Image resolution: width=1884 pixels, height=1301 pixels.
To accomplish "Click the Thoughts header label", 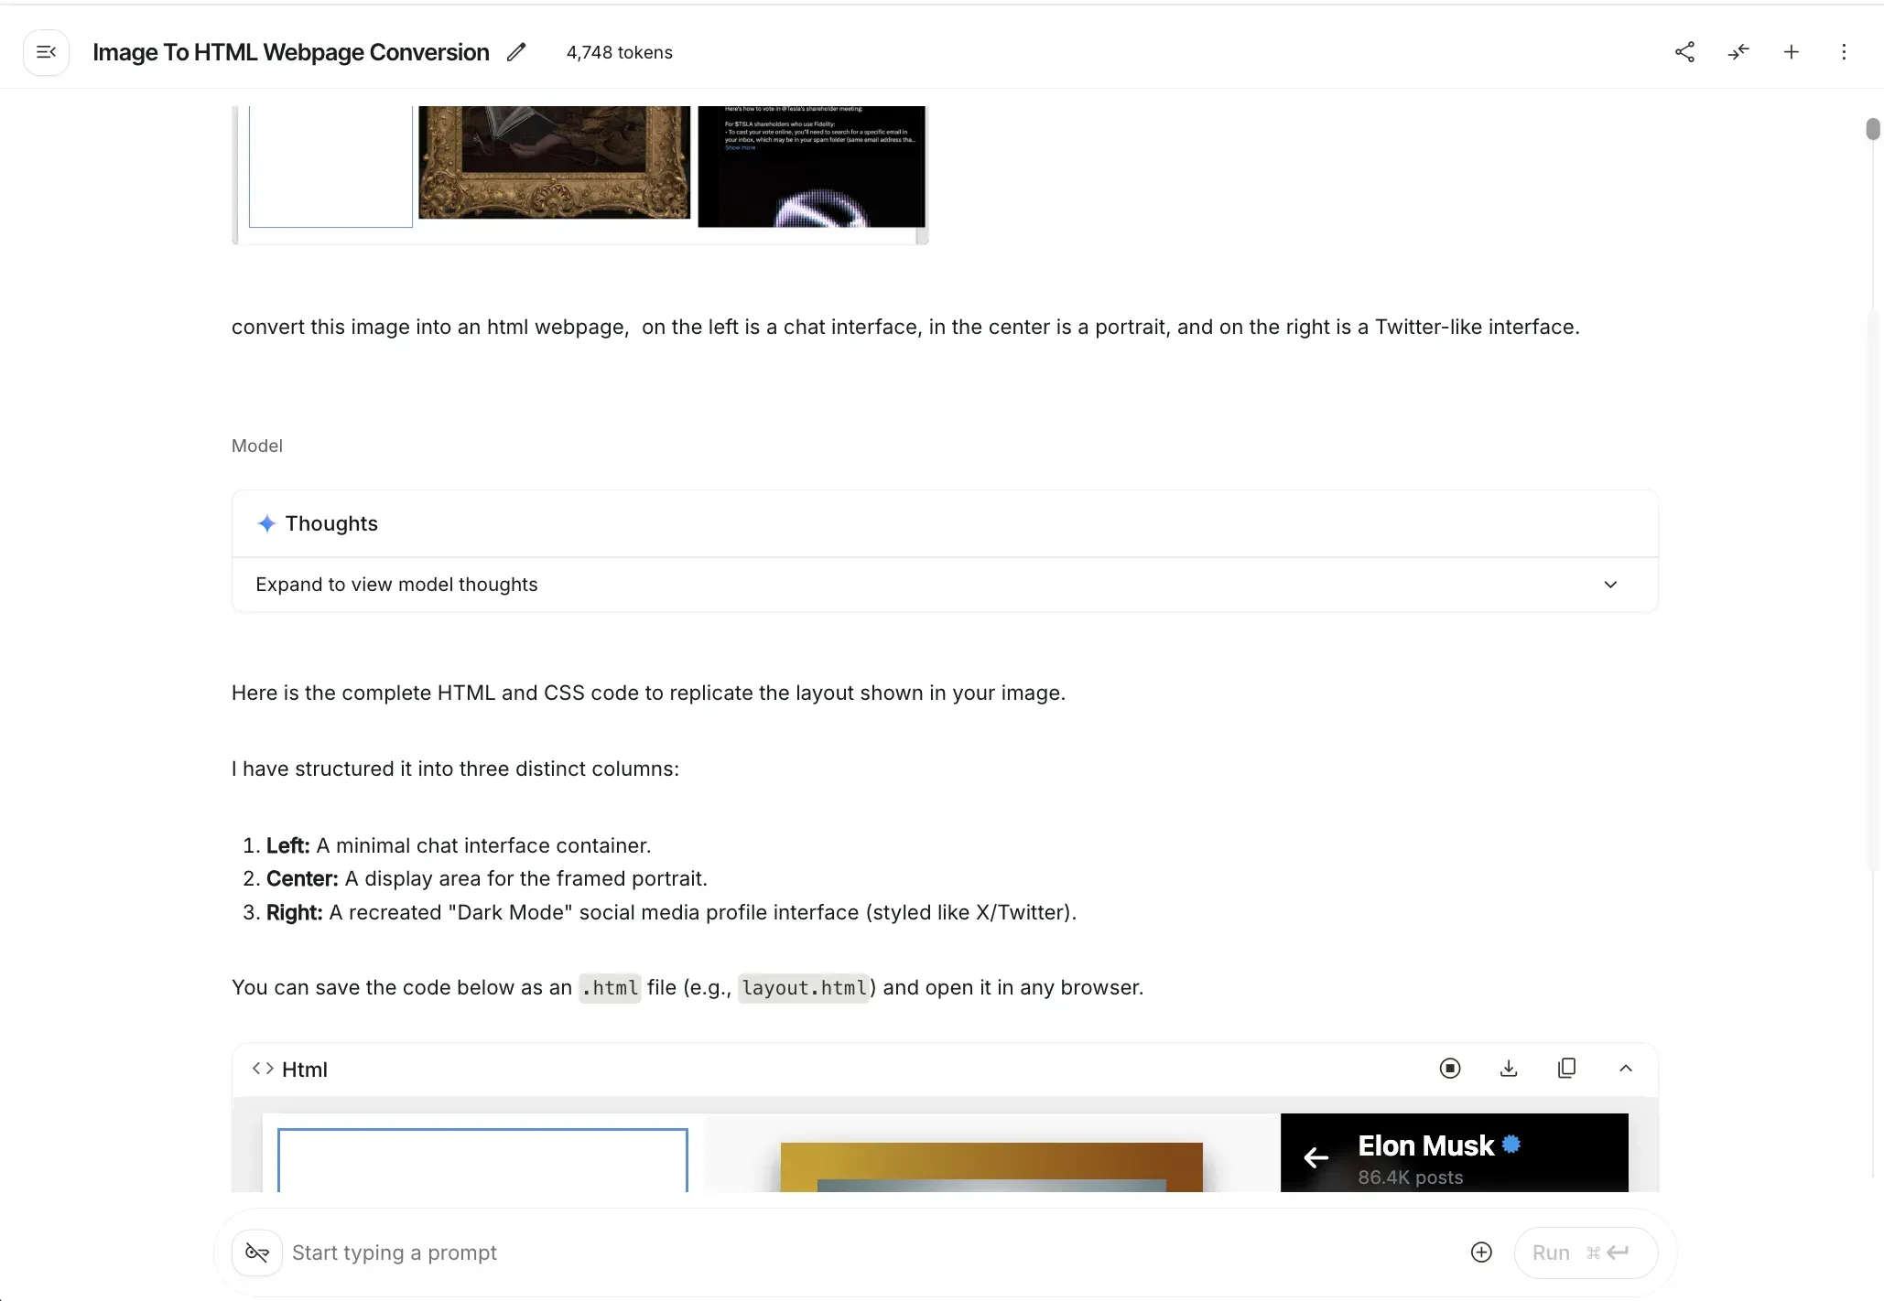I will click(x=331, y=523).
